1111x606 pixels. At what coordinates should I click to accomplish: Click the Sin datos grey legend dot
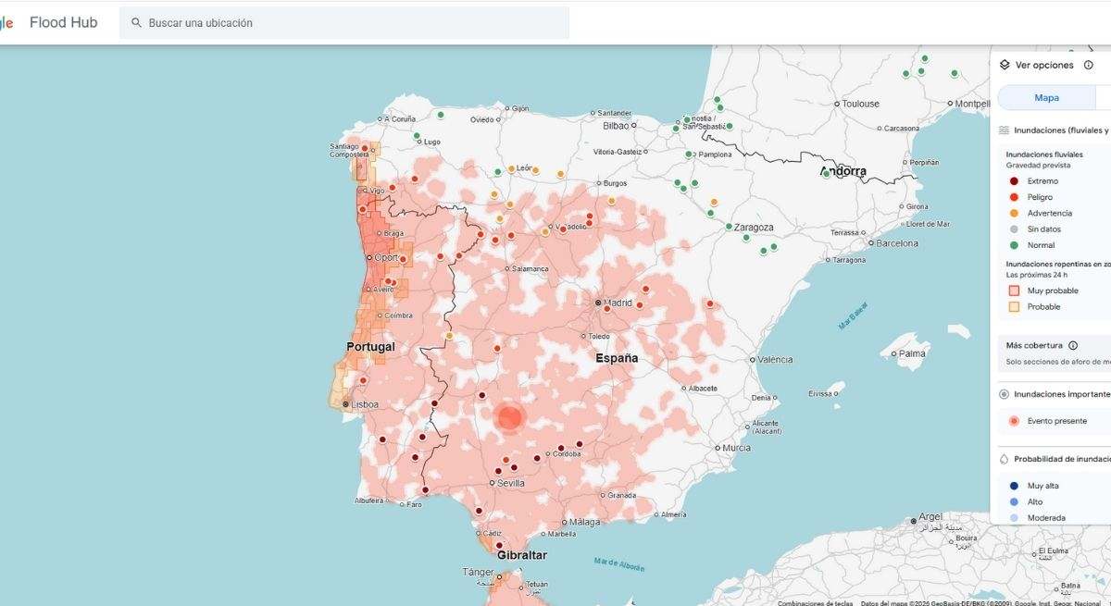point(1014,229)
